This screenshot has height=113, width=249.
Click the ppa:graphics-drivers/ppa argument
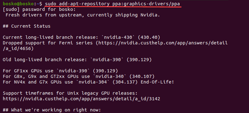tap(146, 4)
